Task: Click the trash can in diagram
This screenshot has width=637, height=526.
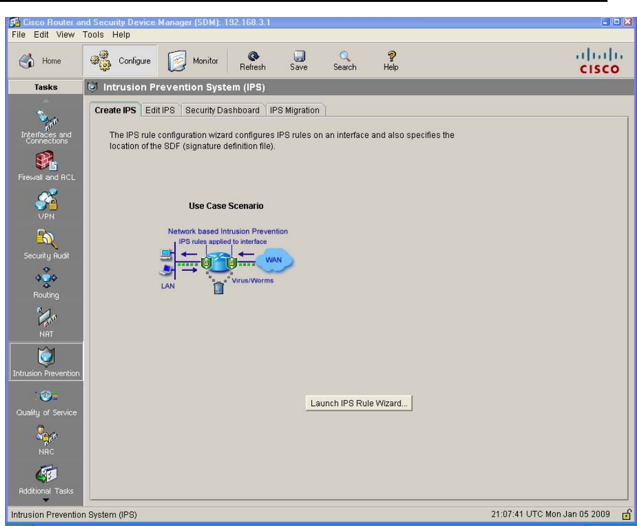Action: 218,287
